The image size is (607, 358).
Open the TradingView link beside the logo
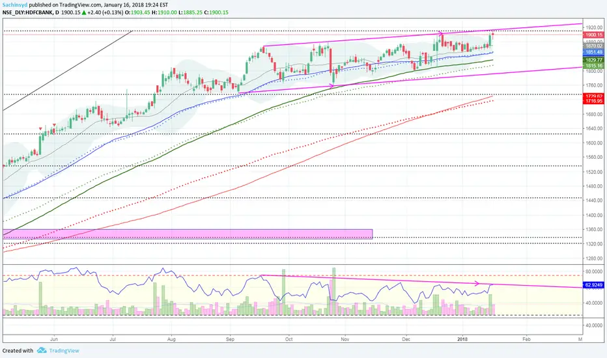click(x=64, y=351)
